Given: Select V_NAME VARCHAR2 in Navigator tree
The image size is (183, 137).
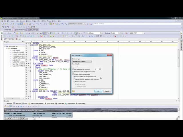Looking at the screenshot, I should click(19, 54).
